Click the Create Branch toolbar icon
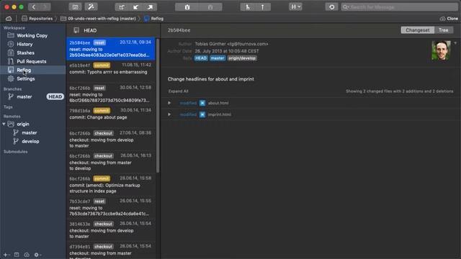The height and width of the screenshot is (259, 461). 248,7
